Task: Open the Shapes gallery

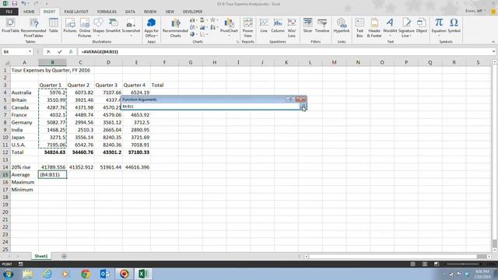Action: (99, 26)
